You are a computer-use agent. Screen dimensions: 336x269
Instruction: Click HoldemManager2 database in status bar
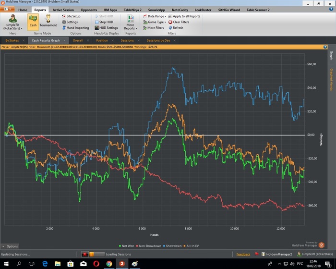(x=276, y=254)
